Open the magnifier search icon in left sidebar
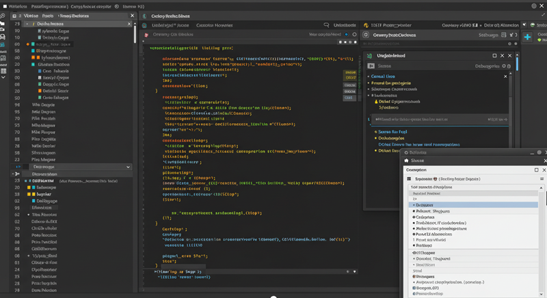The width and height of the screenshot is (547, 298). [x=3, y=16]
